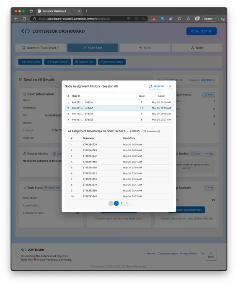Open the browser extensions puzzle icon

[x=179, y=19]
